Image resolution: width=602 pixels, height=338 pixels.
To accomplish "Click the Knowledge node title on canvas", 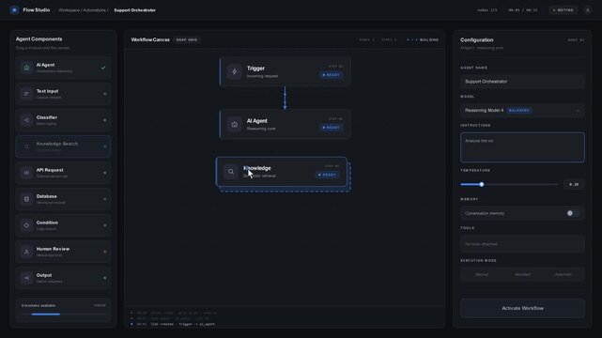I will pyautogui.click(x=257, y=168).
